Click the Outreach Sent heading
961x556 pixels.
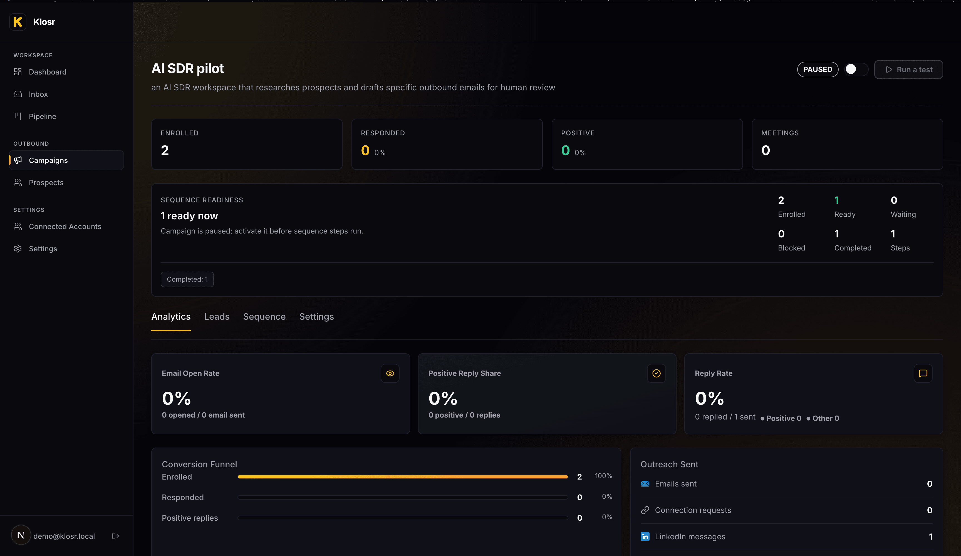click(x=669, y=464)
